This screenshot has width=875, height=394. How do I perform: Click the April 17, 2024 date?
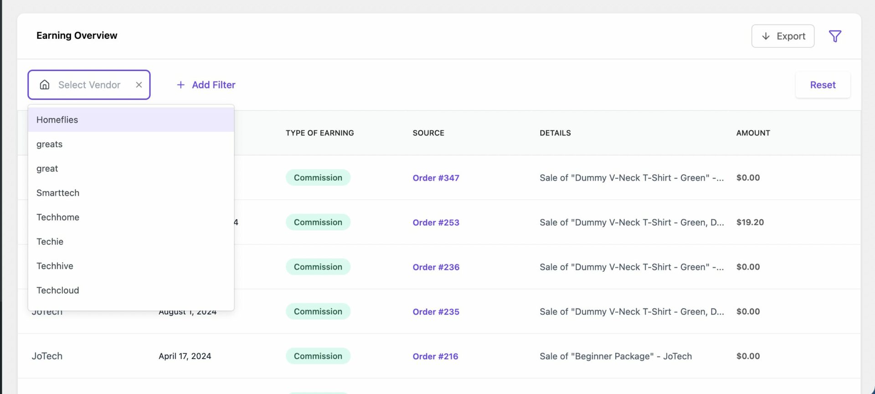point(185,357)
